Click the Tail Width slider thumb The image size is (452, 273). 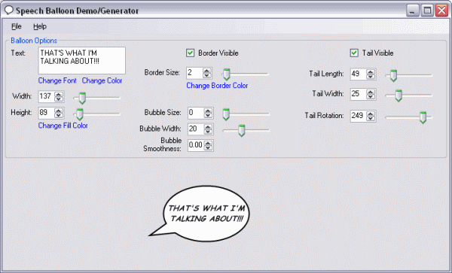399,96
